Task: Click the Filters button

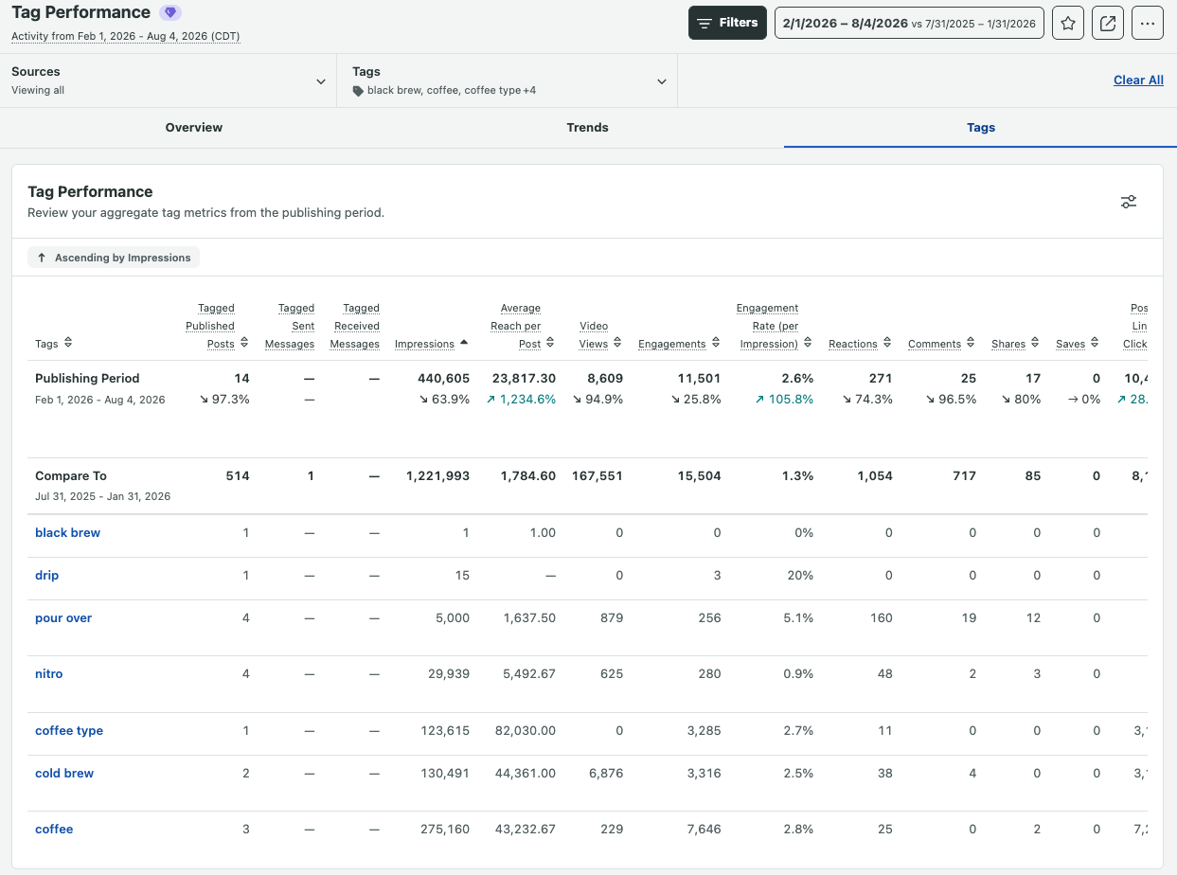Action: coord(727,23)
